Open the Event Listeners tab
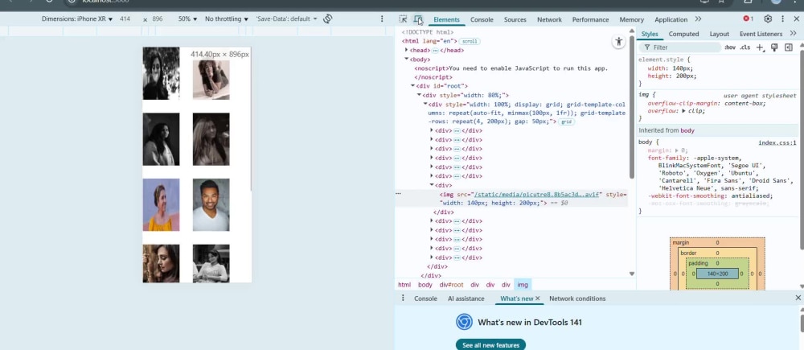This screenshot has height=350, width=804. tap(761, 34)
